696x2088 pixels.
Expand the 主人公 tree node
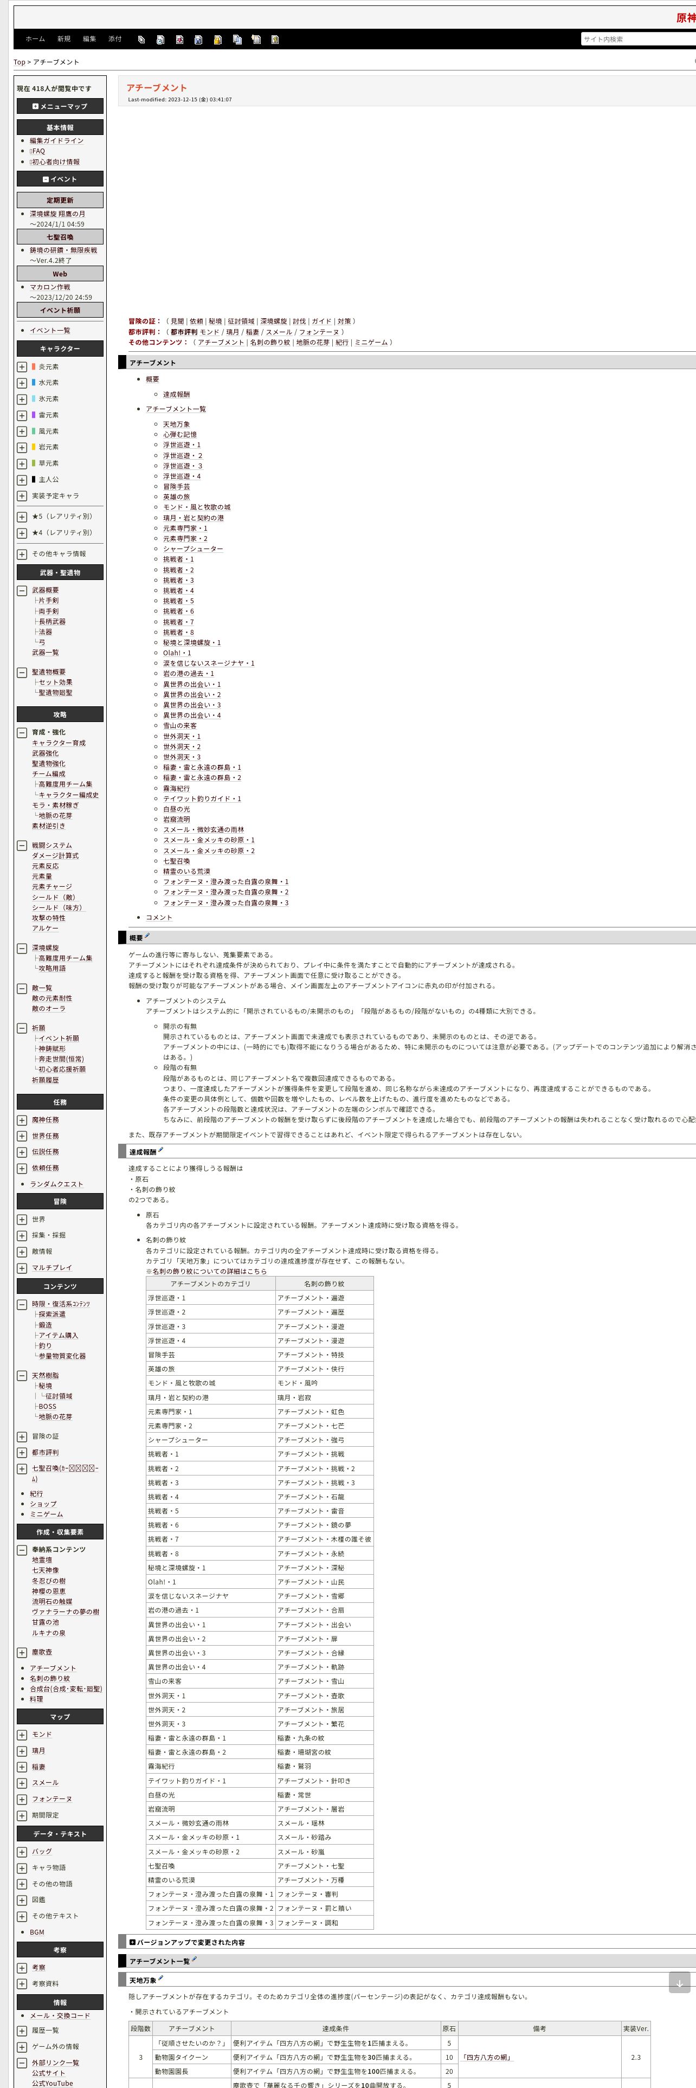click(22, 480)
